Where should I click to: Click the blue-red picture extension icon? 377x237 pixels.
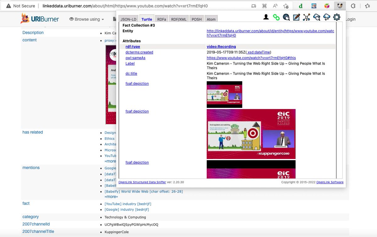pos(314,6)
